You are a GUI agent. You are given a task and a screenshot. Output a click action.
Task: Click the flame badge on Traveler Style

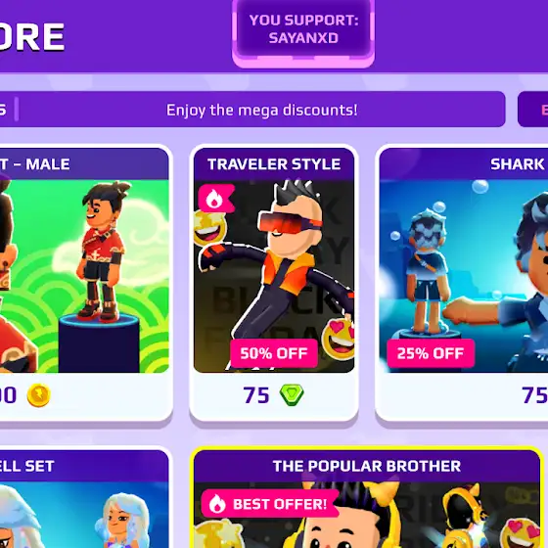point(216,199)
